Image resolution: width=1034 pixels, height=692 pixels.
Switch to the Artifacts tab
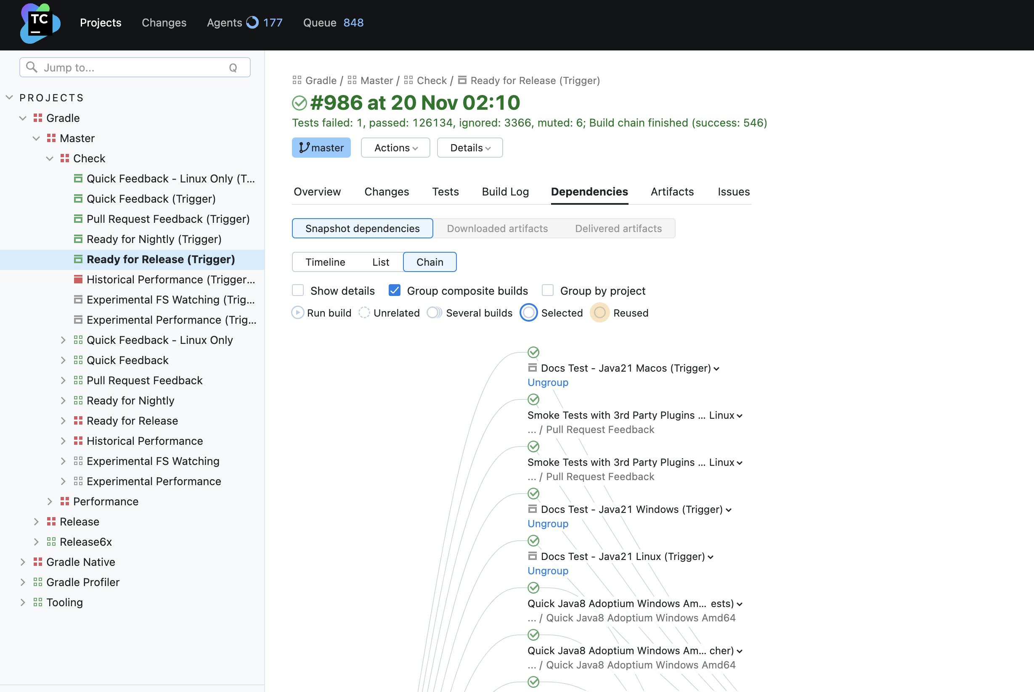[x=671, y=192]
